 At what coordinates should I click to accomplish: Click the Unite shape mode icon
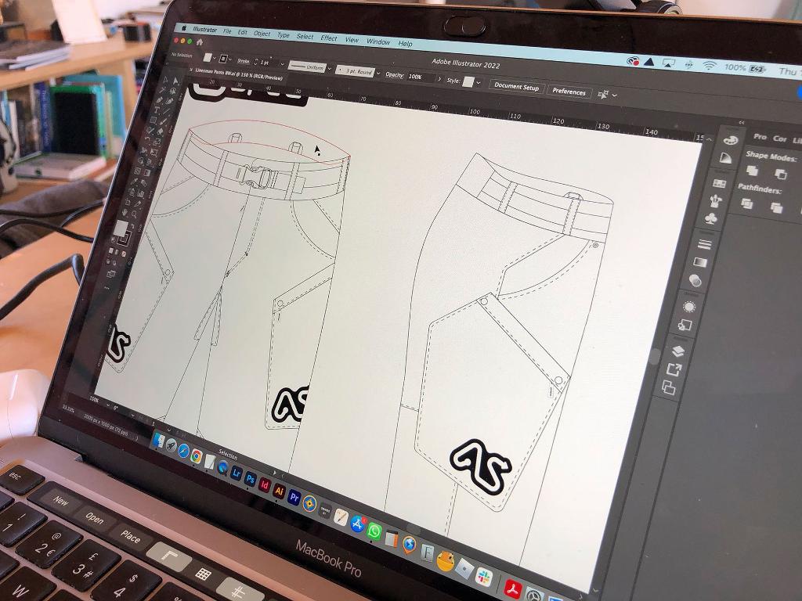[752, 171]
